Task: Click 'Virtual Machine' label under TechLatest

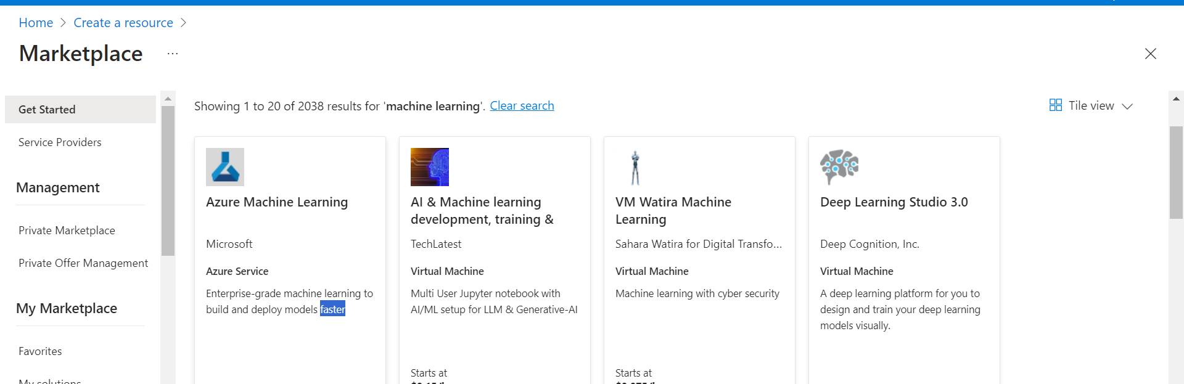Action: [x=447, y=271]
